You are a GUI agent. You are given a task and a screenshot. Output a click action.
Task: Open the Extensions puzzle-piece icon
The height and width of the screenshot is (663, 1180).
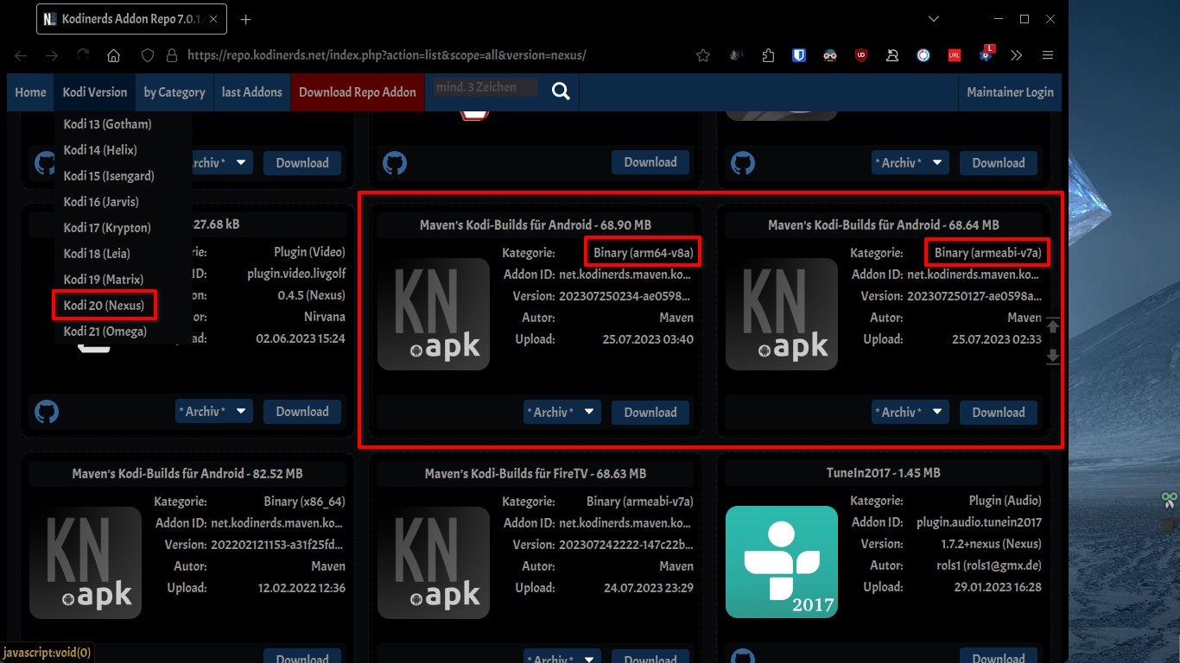[768, 55]
